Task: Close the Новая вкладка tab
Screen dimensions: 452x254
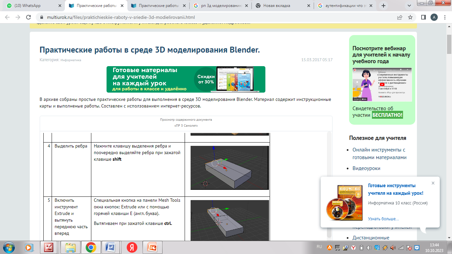Action: pyautogui.click(x=309, y=6)
